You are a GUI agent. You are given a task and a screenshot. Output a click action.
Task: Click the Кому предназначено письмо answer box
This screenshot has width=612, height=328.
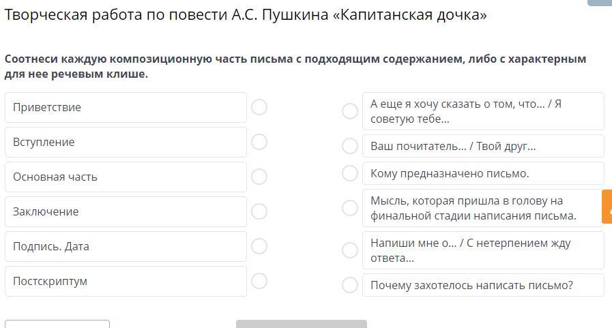coord(483,173)
